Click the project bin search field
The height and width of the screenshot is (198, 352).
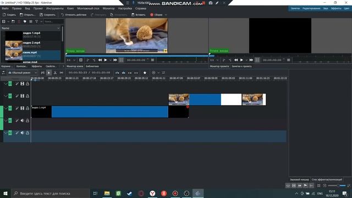click(x=53, y=21)
